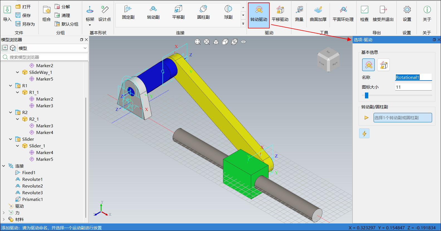The height and width of the screenshot is (231, 441).
Task: Choose the 固定副 fixed joint tool
Action: click(128, 13)
